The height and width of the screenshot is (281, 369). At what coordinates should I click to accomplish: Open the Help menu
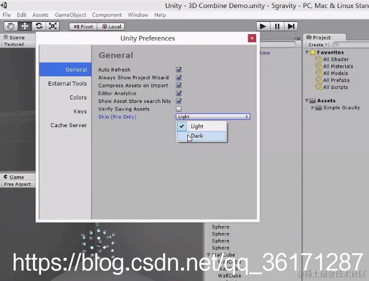pyautogui.click(x=160, y=15)
